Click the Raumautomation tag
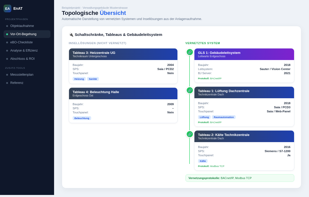Screen dimensions: 309x197 click(x=224, y=117)
